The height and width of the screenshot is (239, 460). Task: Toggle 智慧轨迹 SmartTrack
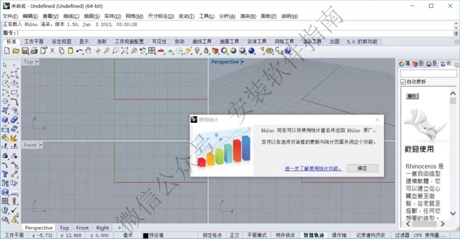tap(313, 235)
